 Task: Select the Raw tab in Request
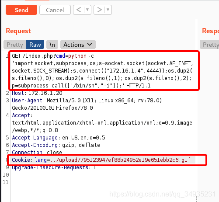35,45
